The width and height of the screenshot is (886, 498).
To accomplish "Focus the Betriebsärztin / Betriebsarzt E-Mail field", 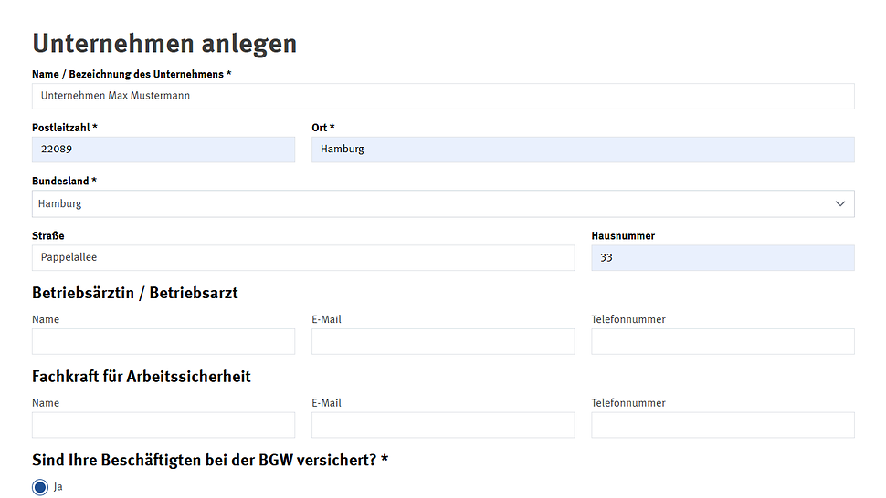I will pos(443,342).
